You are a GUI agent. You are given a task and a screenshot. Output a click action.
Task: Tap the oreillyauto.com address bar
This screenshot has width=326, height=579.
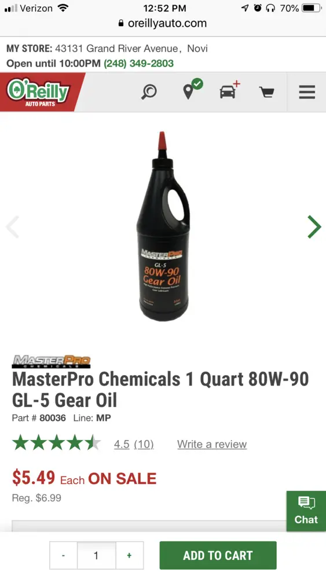coord(163,23)
